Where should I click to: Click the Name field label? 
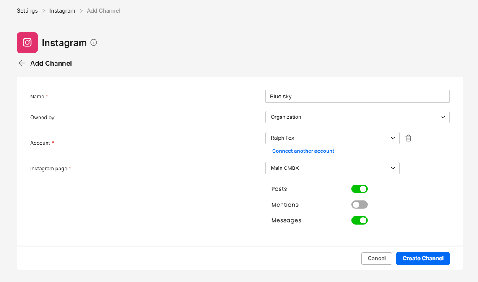pyautogui.click(x=37, y=96)
